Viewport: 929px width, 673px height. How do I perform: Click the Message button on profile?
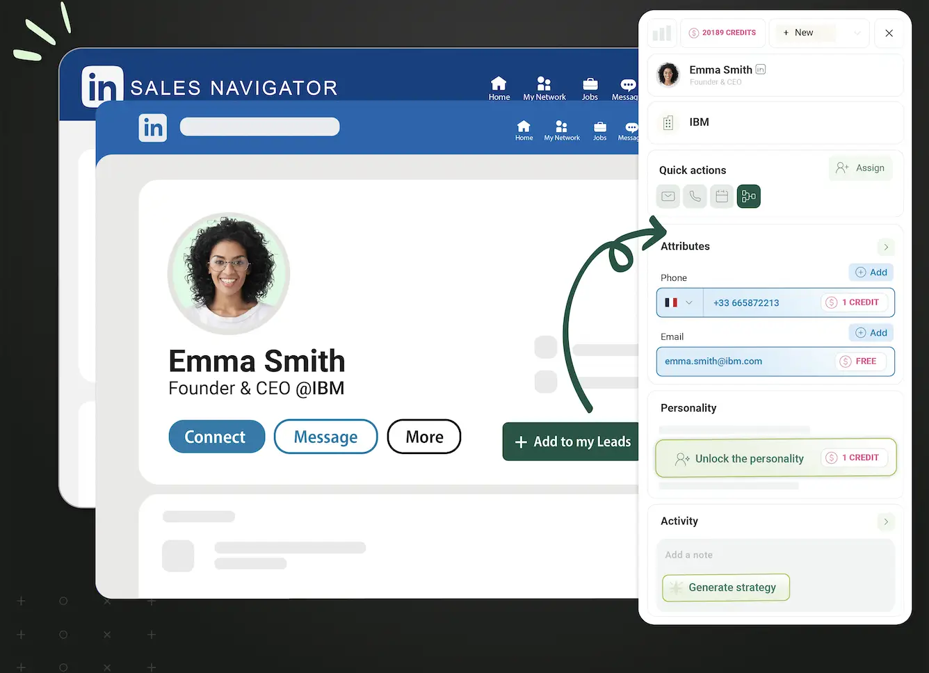click(x=325, y=437)
